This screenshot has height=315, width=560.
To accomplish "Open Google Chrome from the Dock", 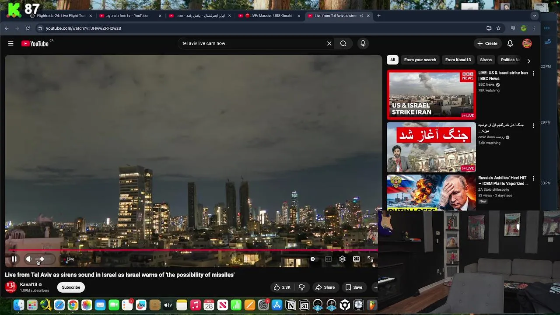I will (73, 305).
